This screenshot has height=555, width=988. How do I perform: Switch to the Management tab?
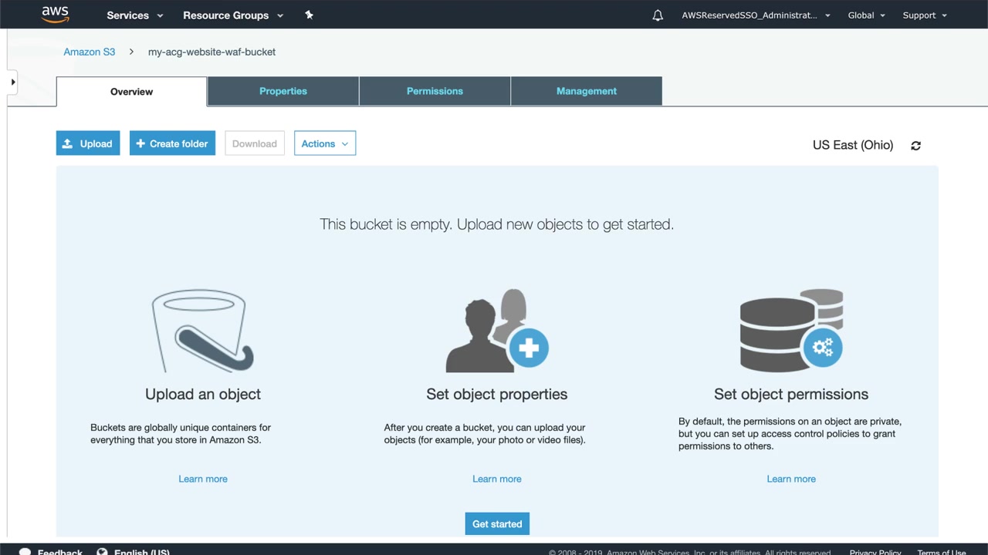587,91
